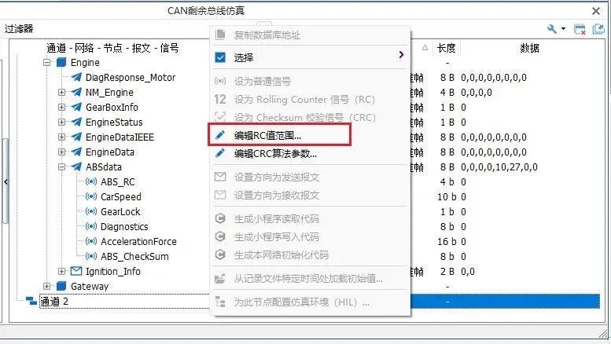The image size is (611, 344).
Task: Toggle the 选择 checkbox menu item
Action: click(x=221, y=57)
